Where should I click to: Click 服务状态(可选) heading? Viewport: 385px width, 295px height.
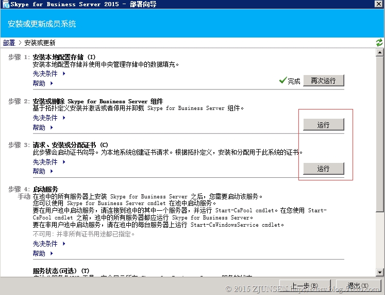pos(61,271)
